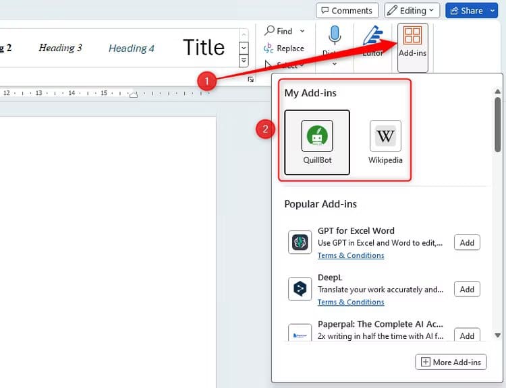Click the DeepL add-in icon
The image size is (506, 388).
coord(300,289)
